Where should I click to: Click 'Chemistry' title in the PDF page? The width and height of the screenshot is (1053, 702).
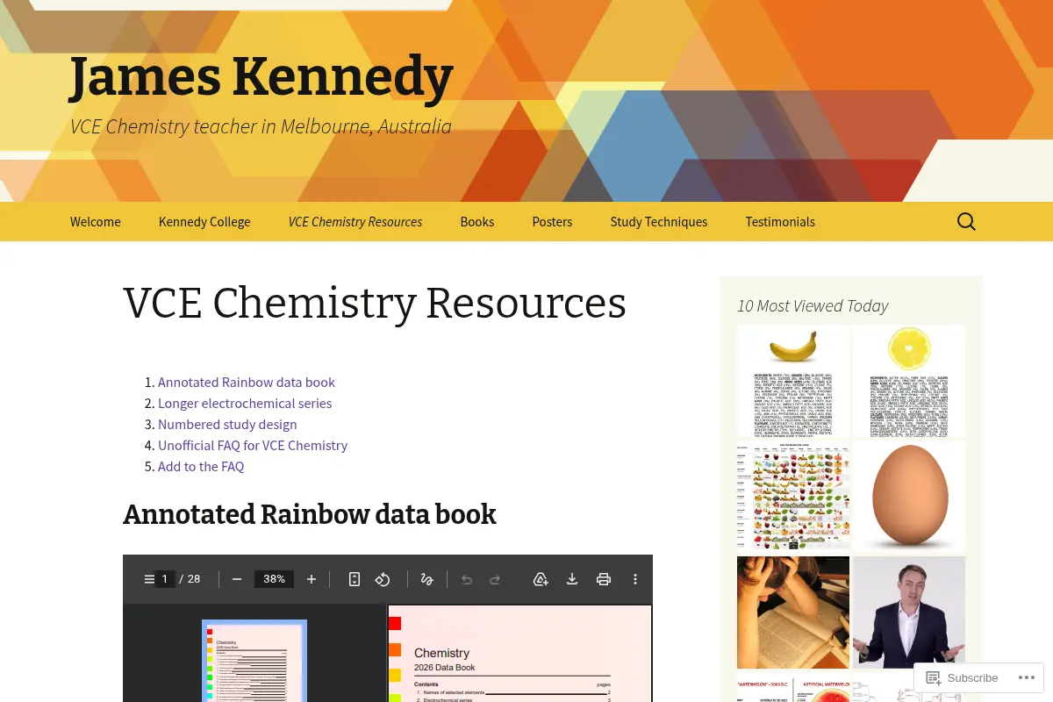[441, 653]
